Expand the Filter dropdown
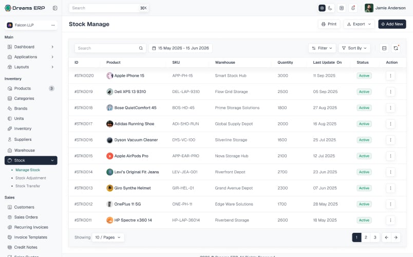 coord(322,48)
